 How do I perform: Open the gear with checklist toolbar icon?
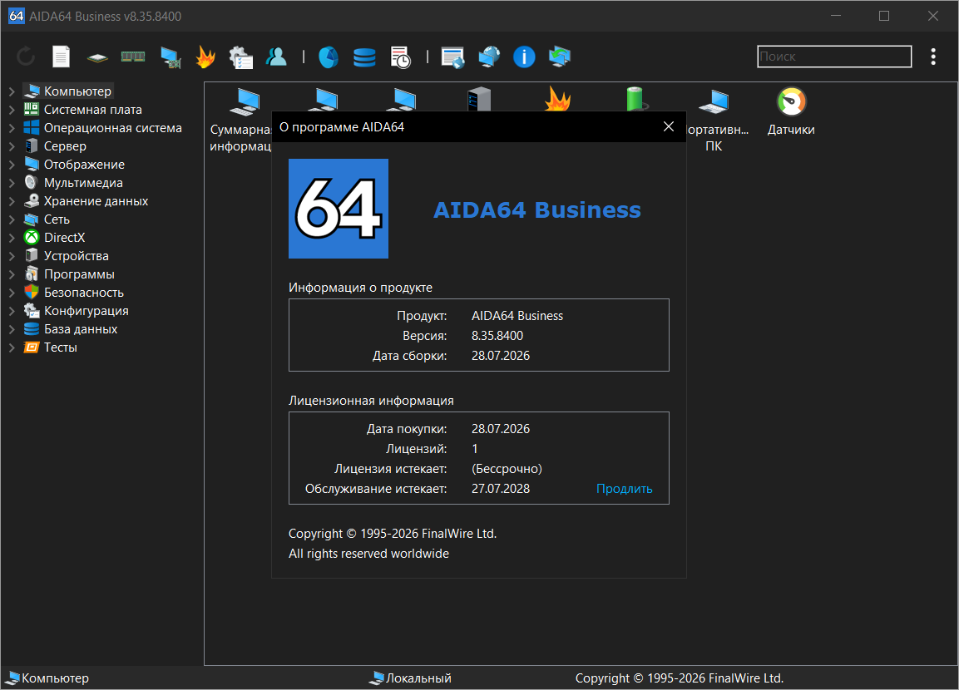coord(241,57)
